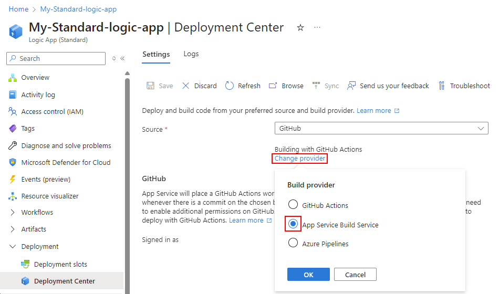Click the Troubleshoot toolbar icon
Screen dimensions: 499x294
442,86
